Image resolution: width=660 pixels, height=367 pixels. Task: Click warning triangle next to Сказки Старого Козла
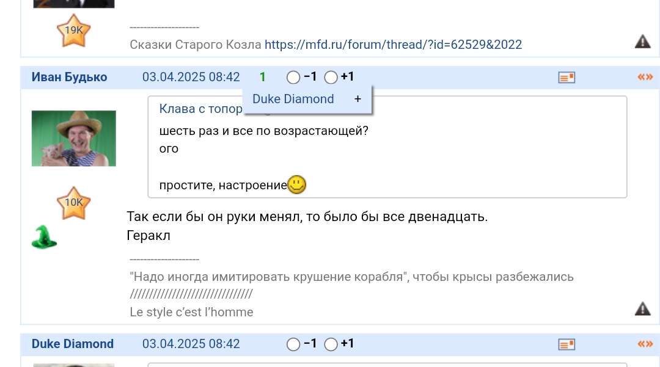(x=642, y=42)
